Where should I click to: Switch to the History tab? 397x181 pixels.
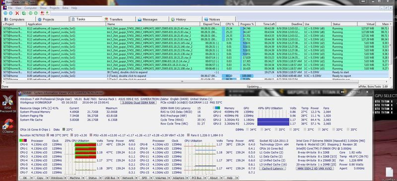pyautogui.click(x=186, y=19)
